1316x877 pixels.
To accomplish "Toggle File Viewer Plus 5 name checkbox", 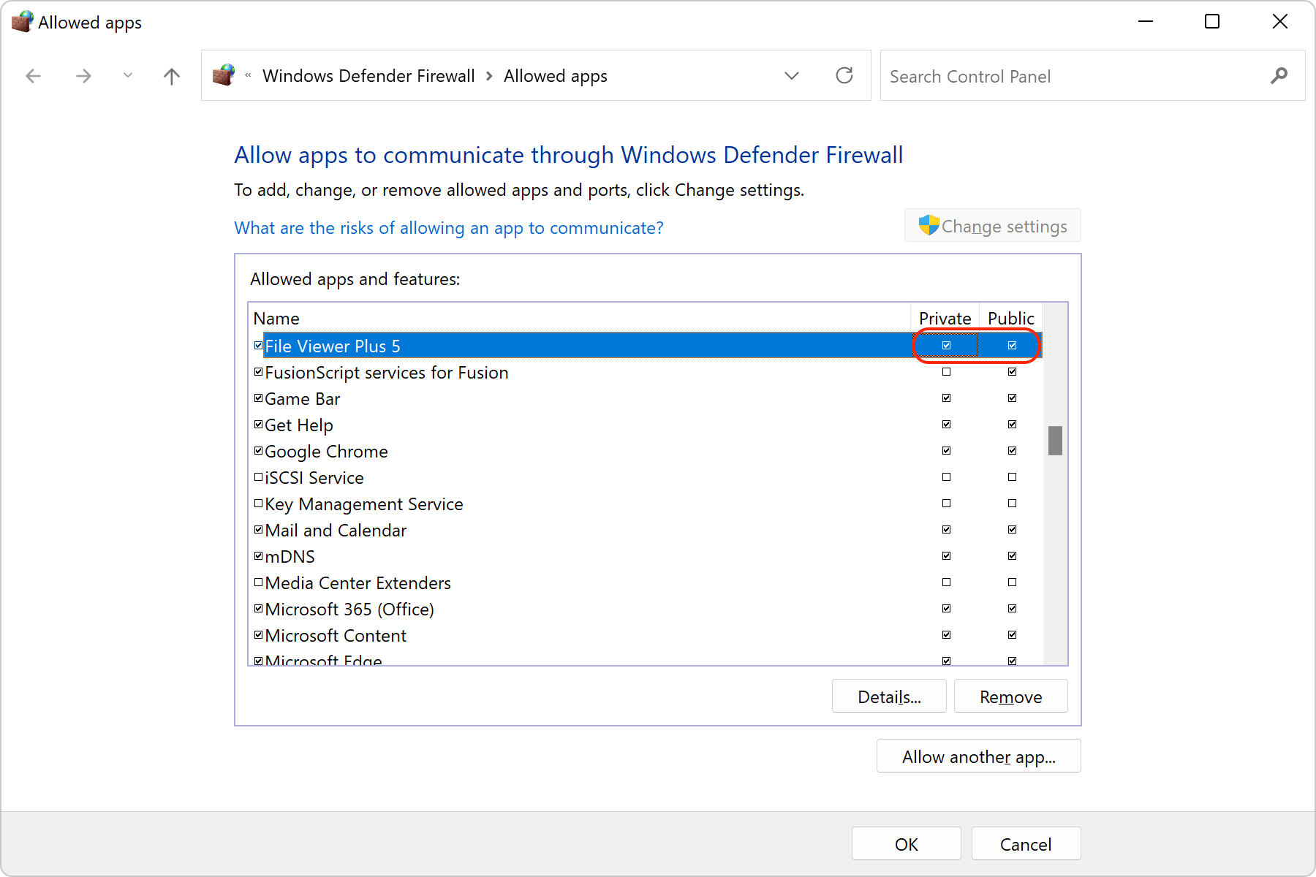I will (258, 346).
